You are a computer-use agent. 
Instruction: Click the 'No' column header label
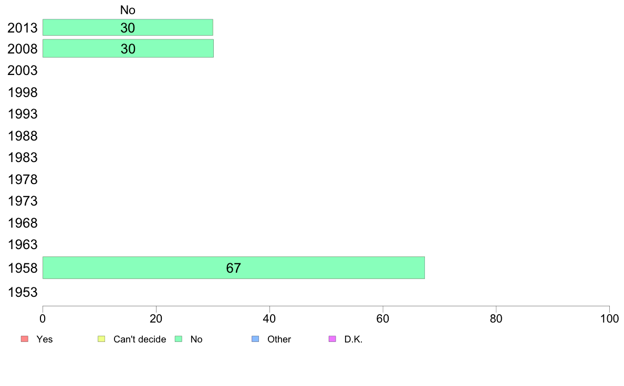coord(128,10)
